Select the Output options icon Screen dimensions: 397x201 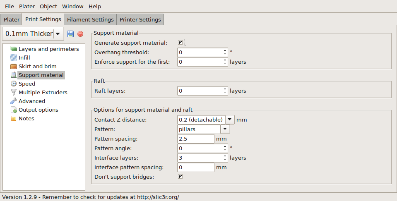tap(14, 110)
